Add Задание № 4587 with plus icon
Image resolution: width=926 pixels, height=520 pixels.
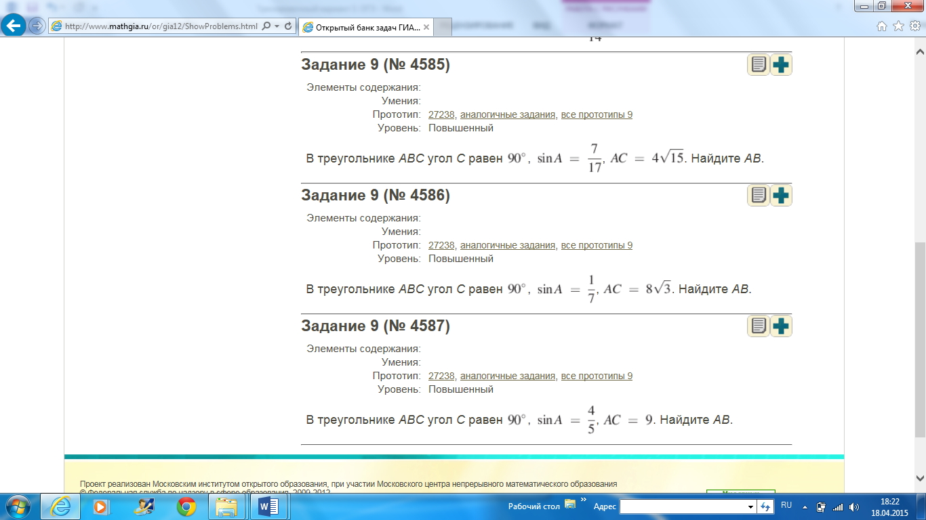click(781, 326)
